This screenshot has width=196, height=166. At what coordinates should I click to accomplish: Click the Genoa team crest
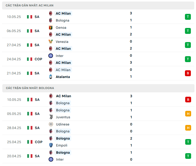point(51,27)
